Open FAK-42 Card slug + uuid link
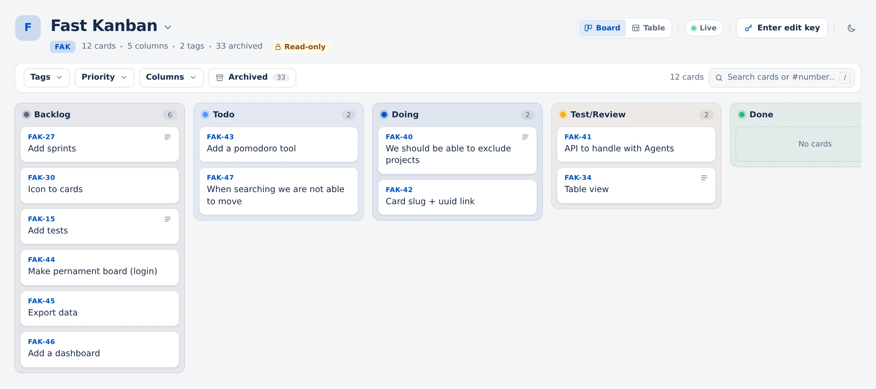876x389 pixels. [457, 197]
